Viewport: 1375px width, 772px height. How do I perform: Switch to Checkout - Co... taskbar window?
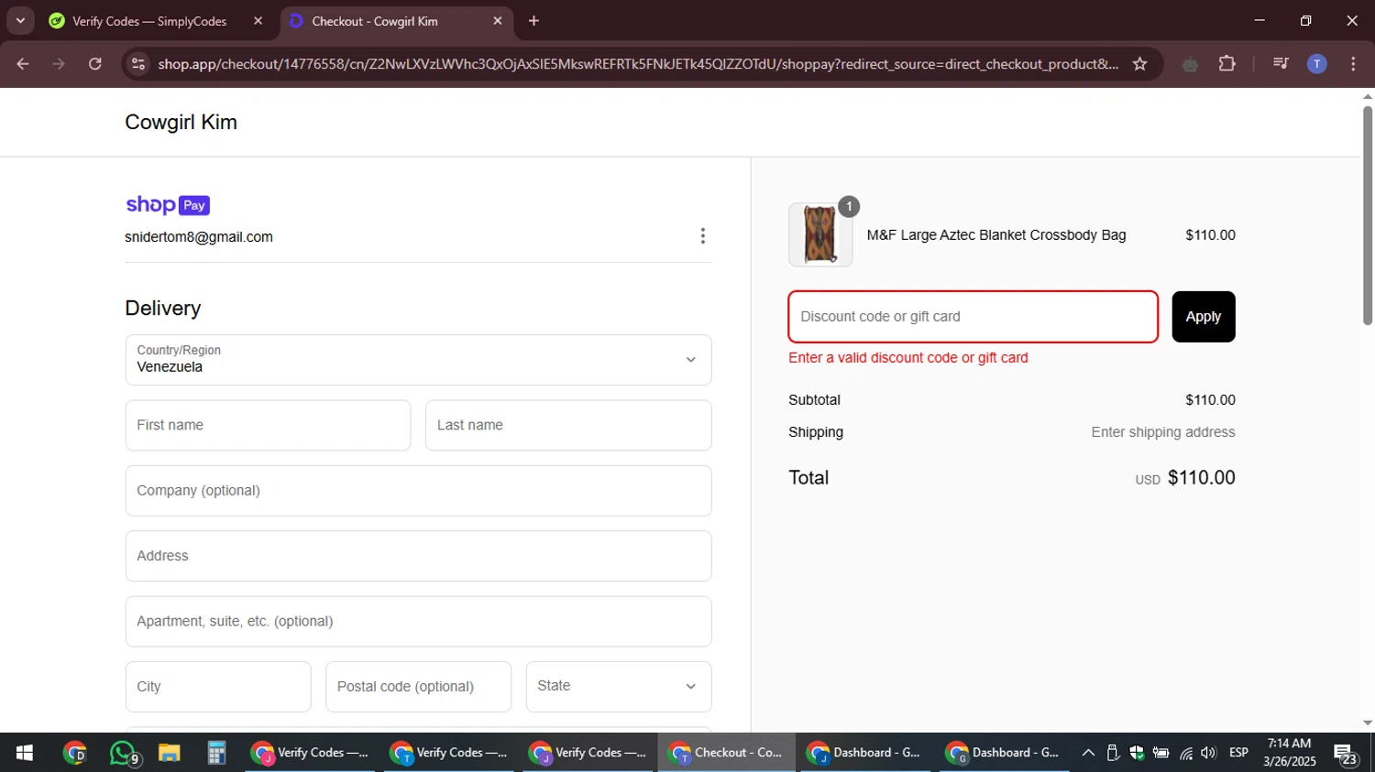[x=727, y=753]
